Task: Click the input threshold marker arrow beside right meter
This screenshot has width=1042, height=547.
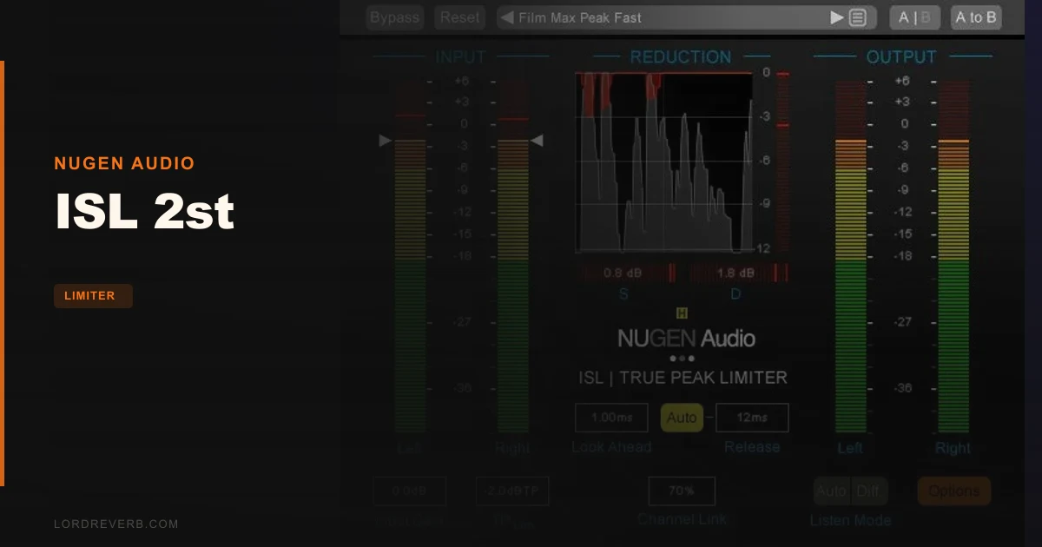Action: 537,141
